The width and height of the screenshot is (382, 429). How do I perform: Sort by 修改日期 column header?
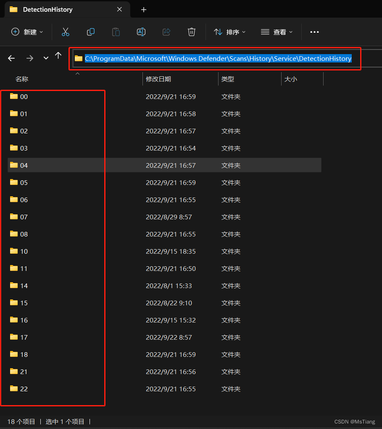[158, 79]
